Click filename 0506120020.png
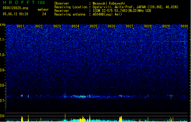The width and height of the screenshot is (191, 122). (x=15, y=8)
